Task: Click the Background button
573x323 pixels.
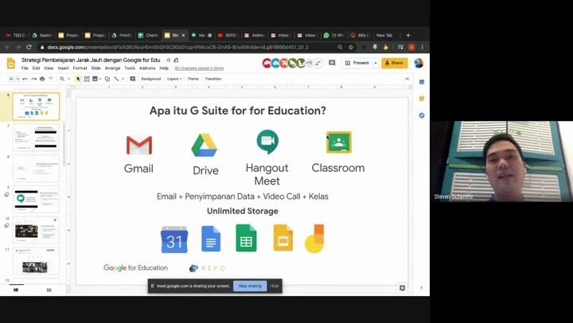Action: [151, 79]
